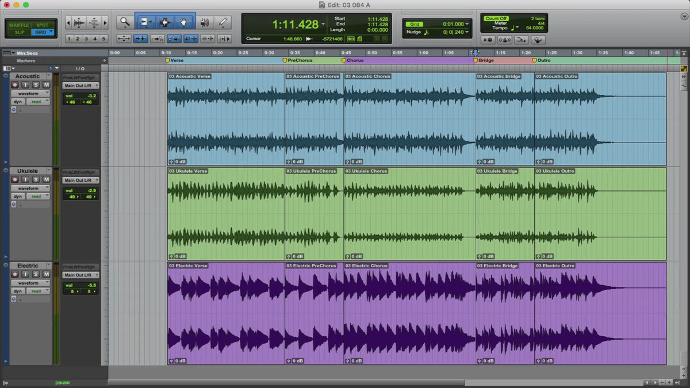
Task: Select the Scrubber speaker tool
Action: pyautogui.click(x=204, y=22)
